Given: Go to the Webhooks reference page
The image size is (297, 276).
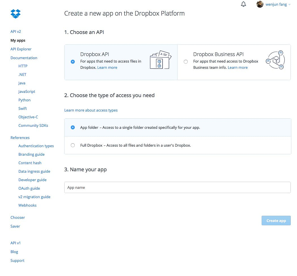Looking at the screenshot, I should [x=27, y=205].
